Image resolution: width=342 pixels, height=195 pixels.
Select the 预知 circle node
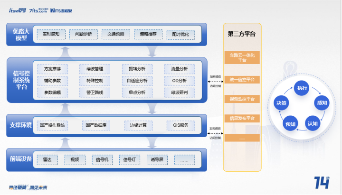(x=290, y=124)
